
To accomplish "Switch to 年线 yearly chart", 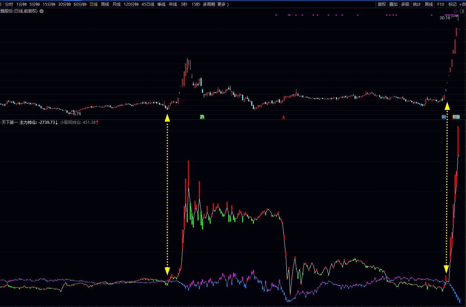I will click(173, 4).
